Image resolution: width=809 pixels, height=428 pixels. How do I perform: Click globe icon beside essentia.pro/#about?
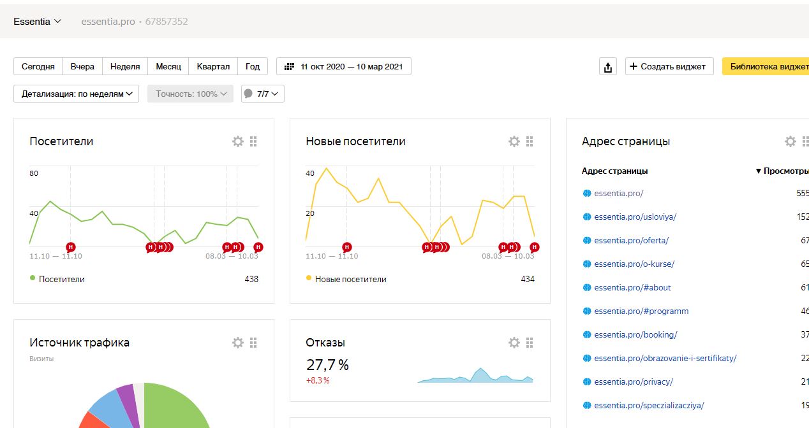tap(587, 287)
